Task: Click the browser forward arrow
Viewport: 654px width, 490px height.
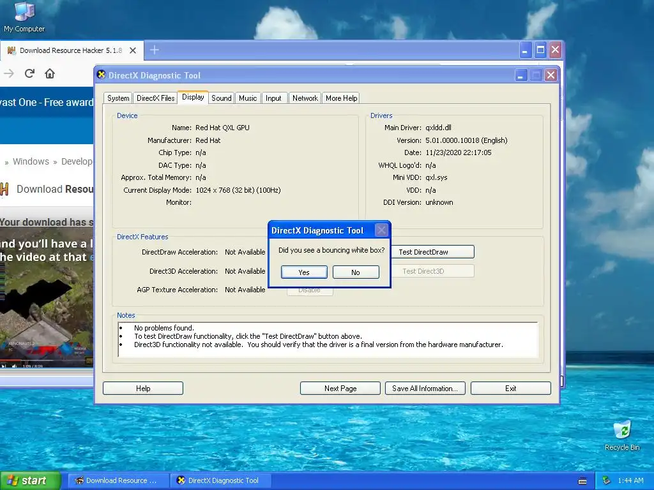Action: pos(9,74)
